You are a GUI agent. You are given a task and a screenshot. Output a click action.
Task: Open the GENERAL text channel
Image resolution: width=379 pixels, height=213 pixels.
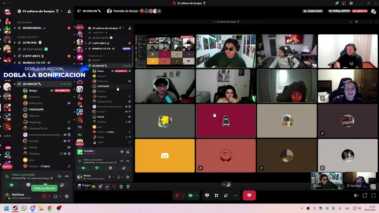point(44,43)
